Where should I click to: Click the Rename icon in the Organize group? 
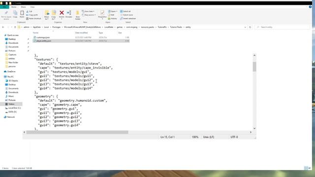69,13
